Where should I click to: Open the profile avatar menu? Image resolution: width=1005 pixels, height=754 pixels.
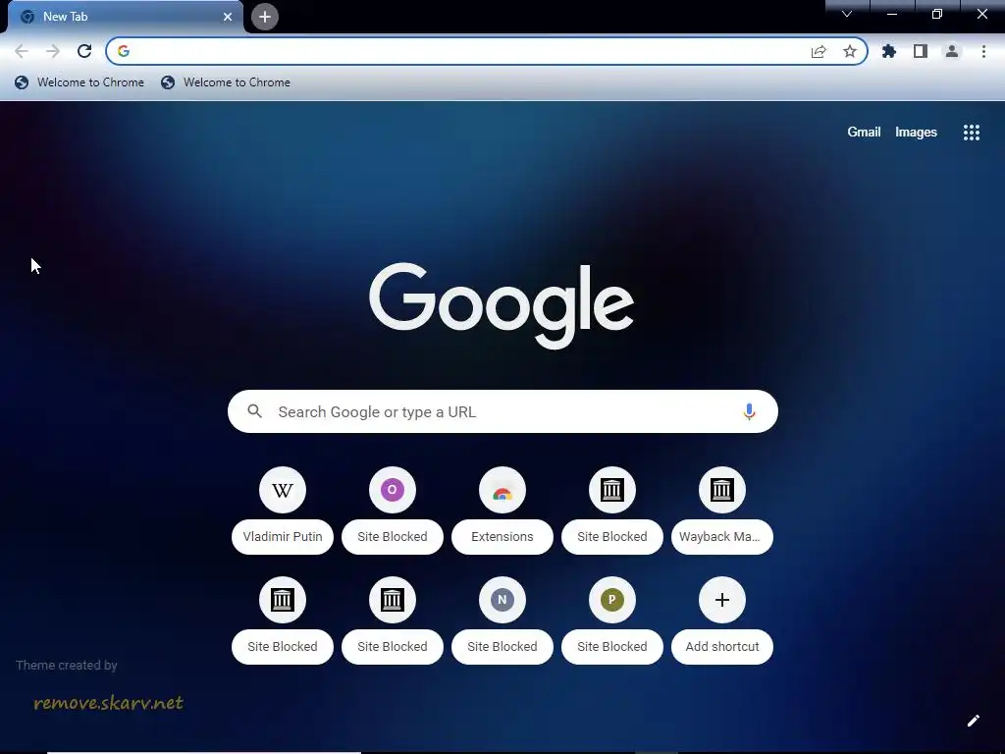[952, 51]
